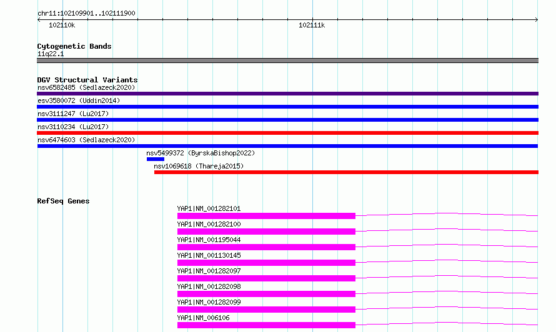Click the gray 11q22.1 cytogenetic band bar

tap(287, 61)
